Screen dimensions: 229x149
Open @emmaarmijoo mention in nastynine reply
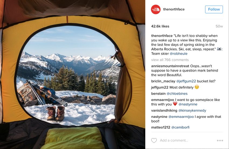click(x=181, y=117)
